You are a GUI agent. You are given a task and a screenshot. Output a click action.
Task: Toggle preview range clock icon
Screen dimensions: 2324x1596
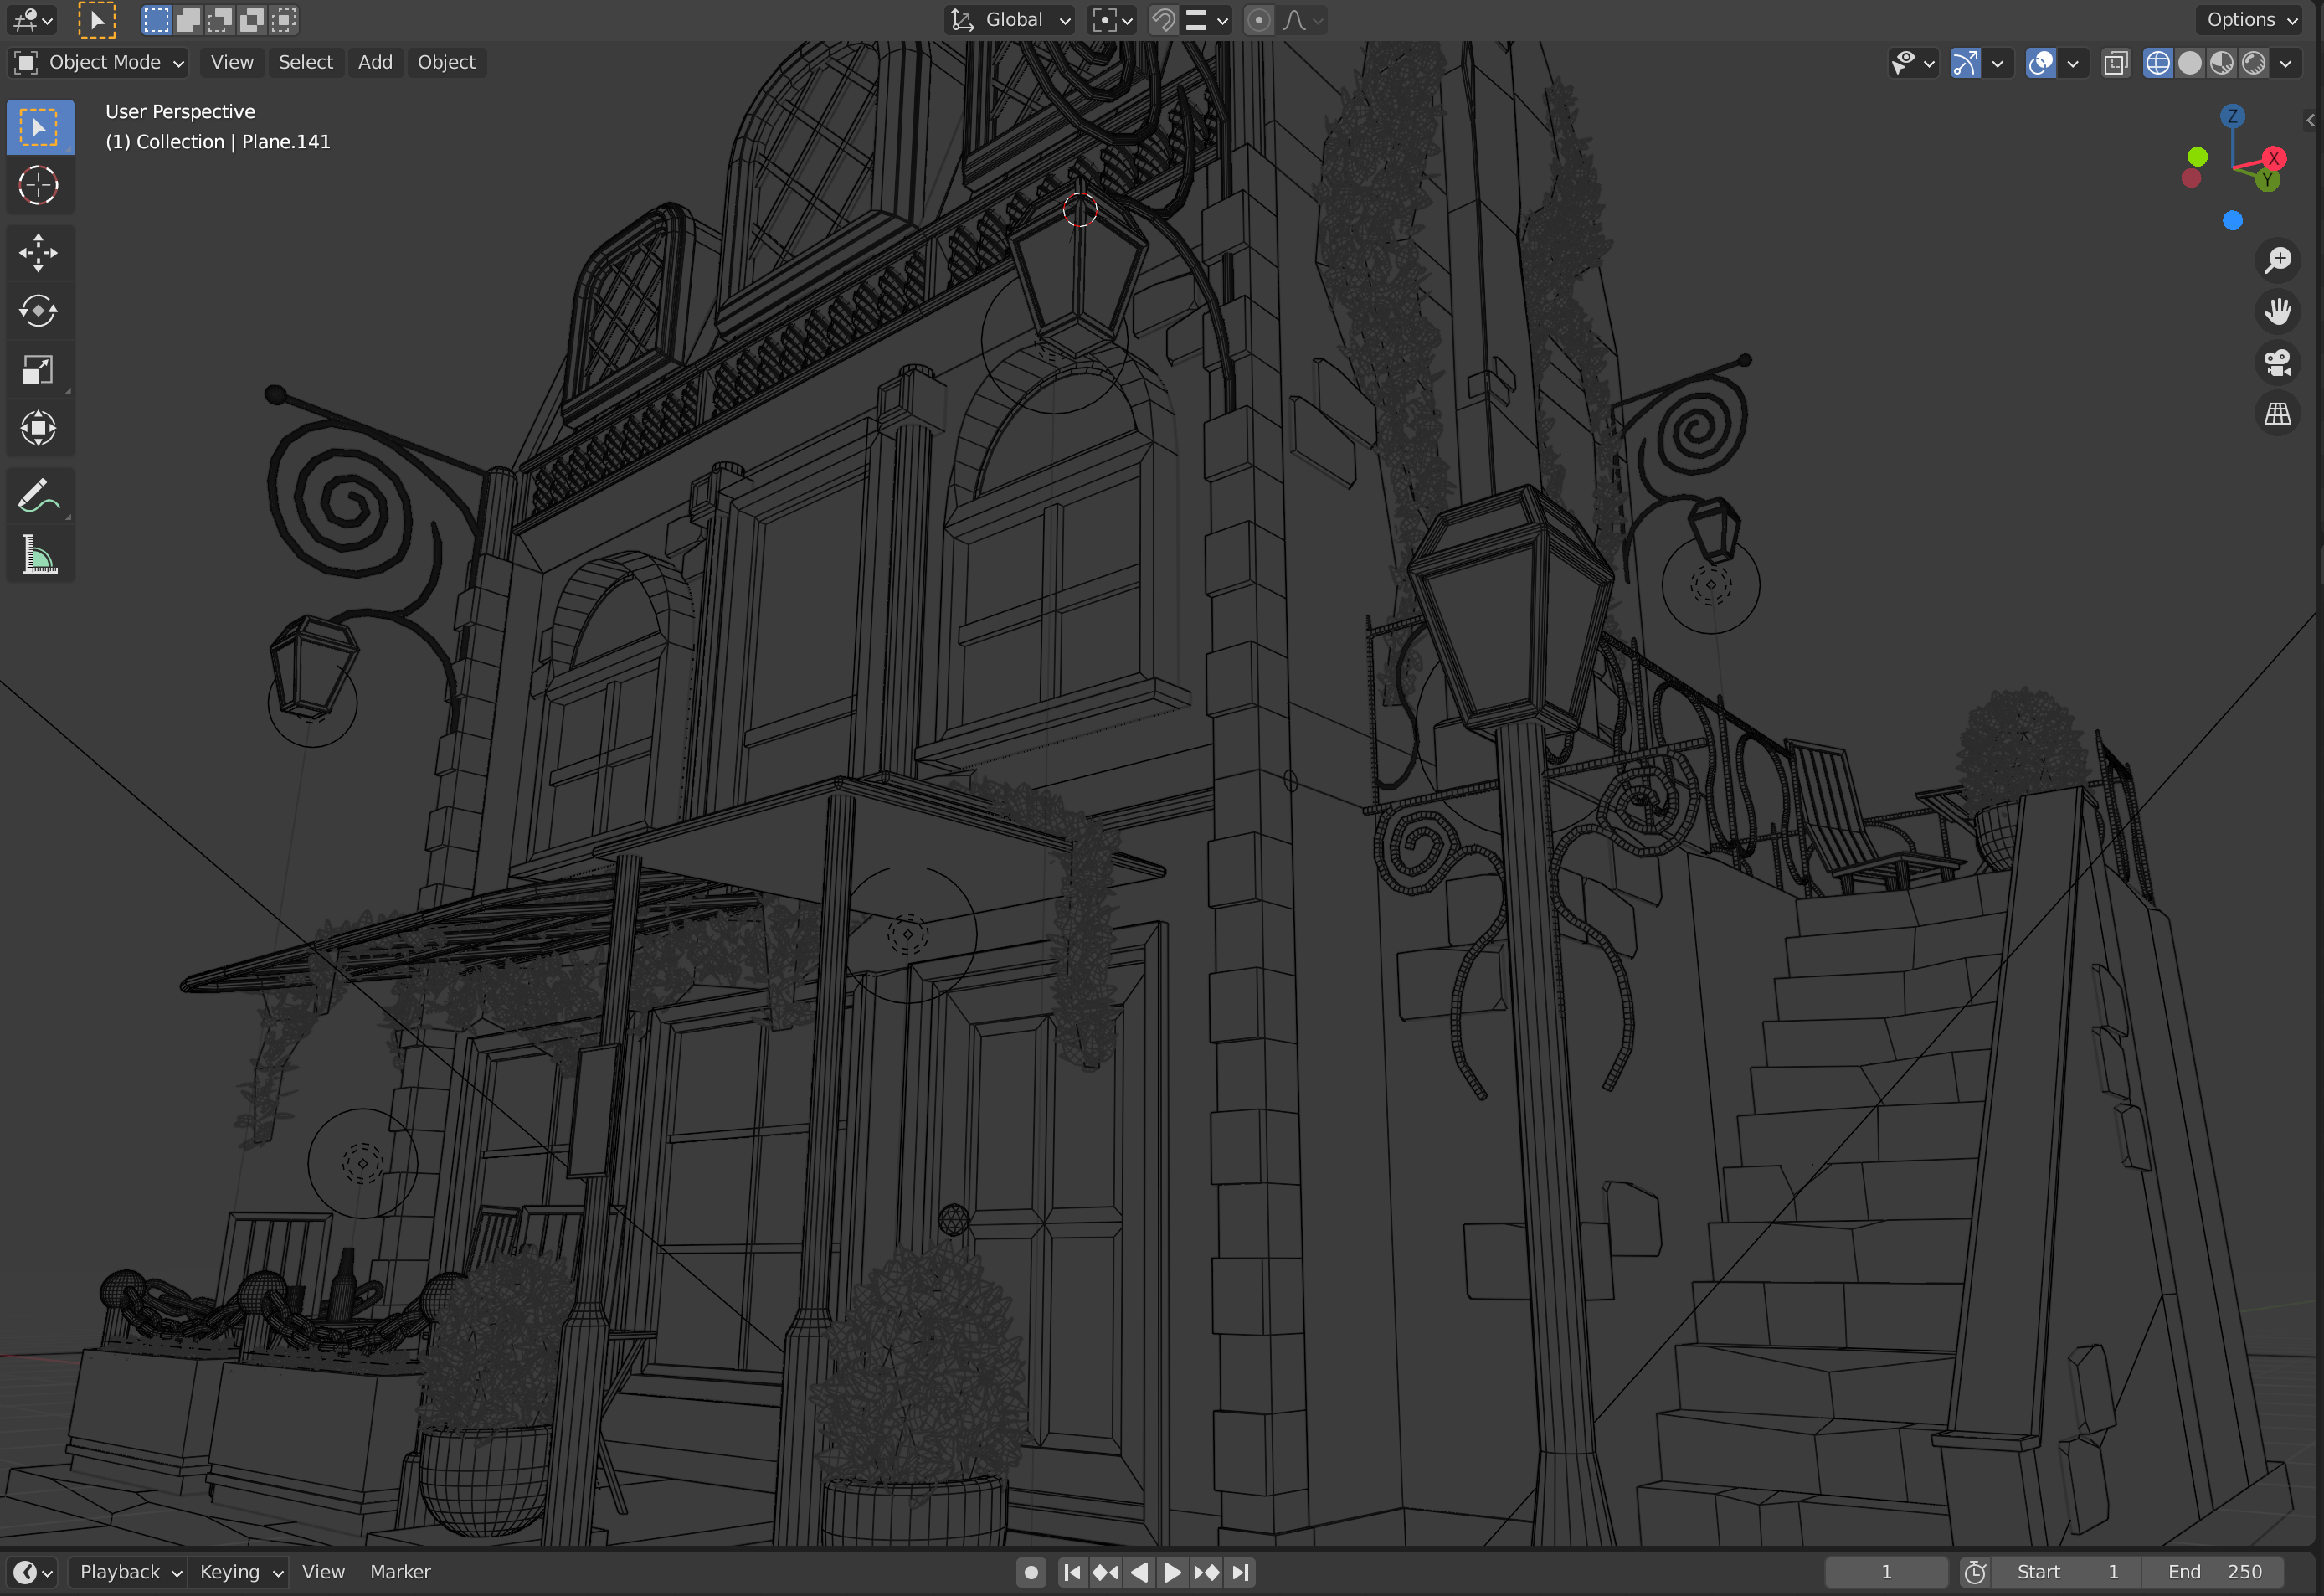[1975, 1572]
